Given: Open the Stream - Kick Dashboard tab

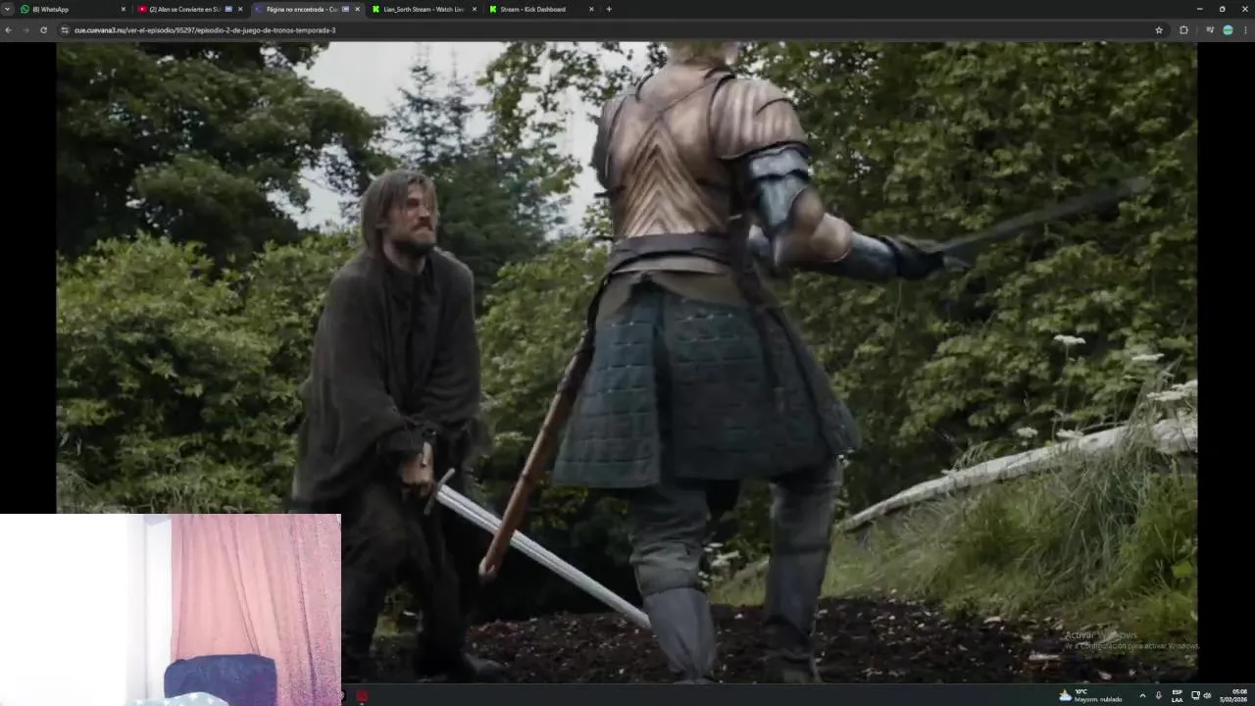Looking at the screenshot, I should point(540,9).
